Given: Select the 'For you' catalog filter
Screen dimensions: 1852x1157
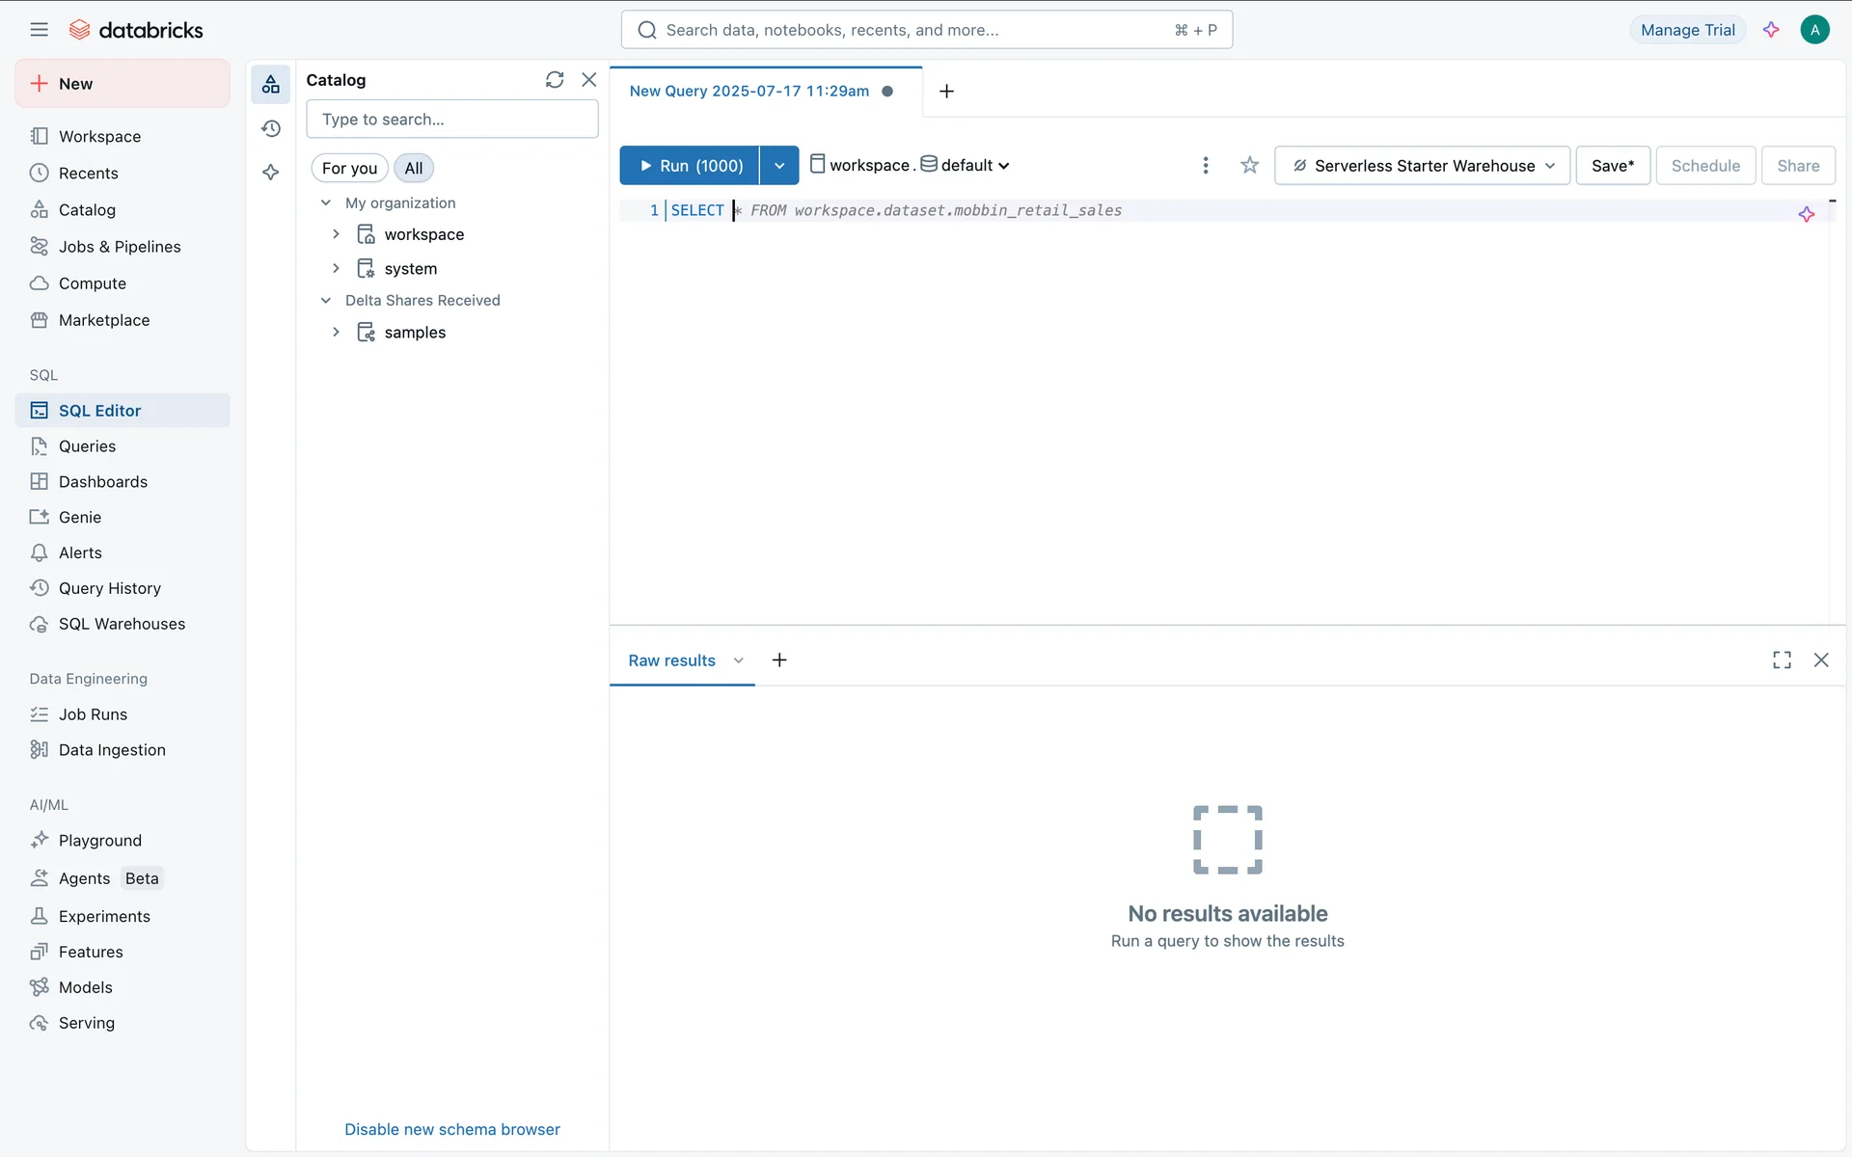Looking at the screenshot, I should point(349,169).
